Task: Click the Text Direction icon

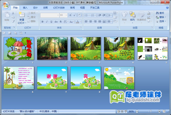Action: coord(115,13)
